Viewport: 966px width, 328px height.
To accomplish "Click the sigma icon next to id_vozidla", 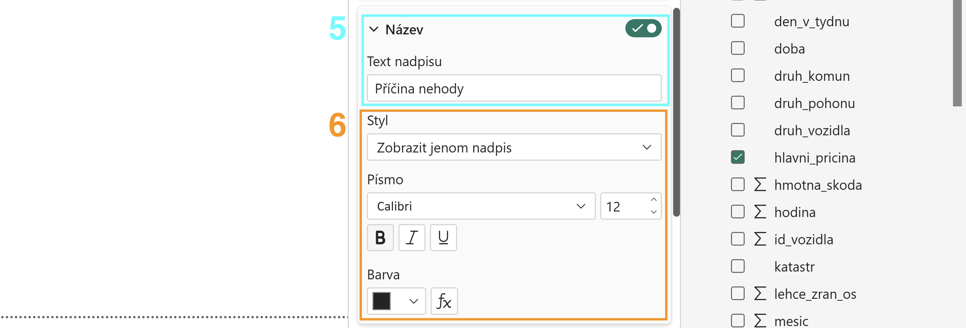I will [x=760, y=239].
